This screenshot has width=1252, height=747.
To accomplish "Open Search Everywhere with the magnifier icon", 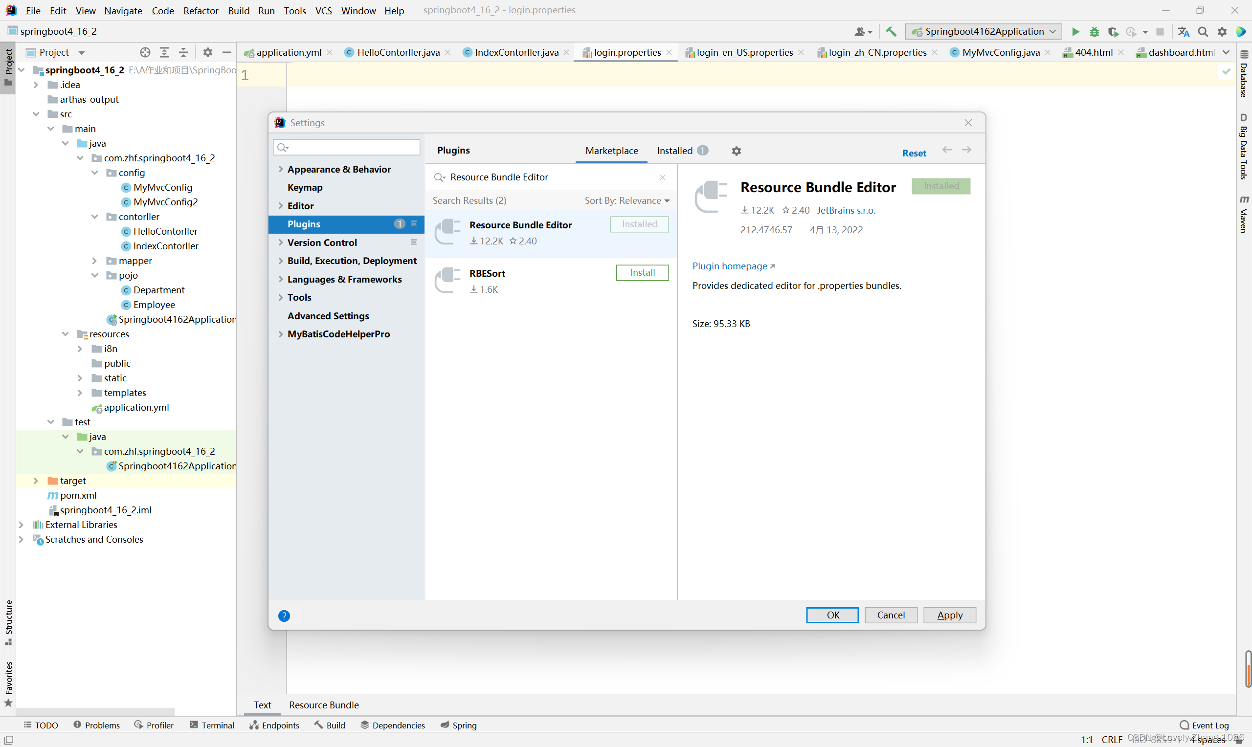I will pyautogui.click(x=1203, y=31).
